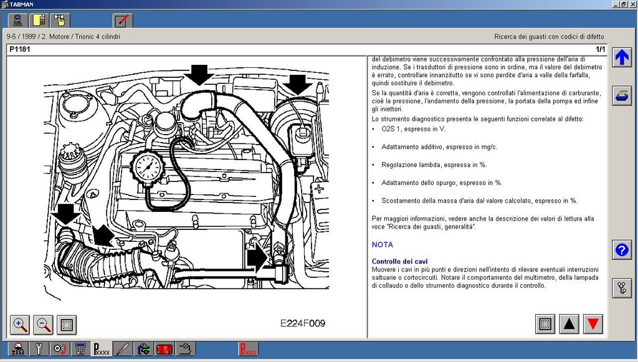638x362 pixels.
Task: Zoom in on the engine diagram
Action: click(19, 325)
